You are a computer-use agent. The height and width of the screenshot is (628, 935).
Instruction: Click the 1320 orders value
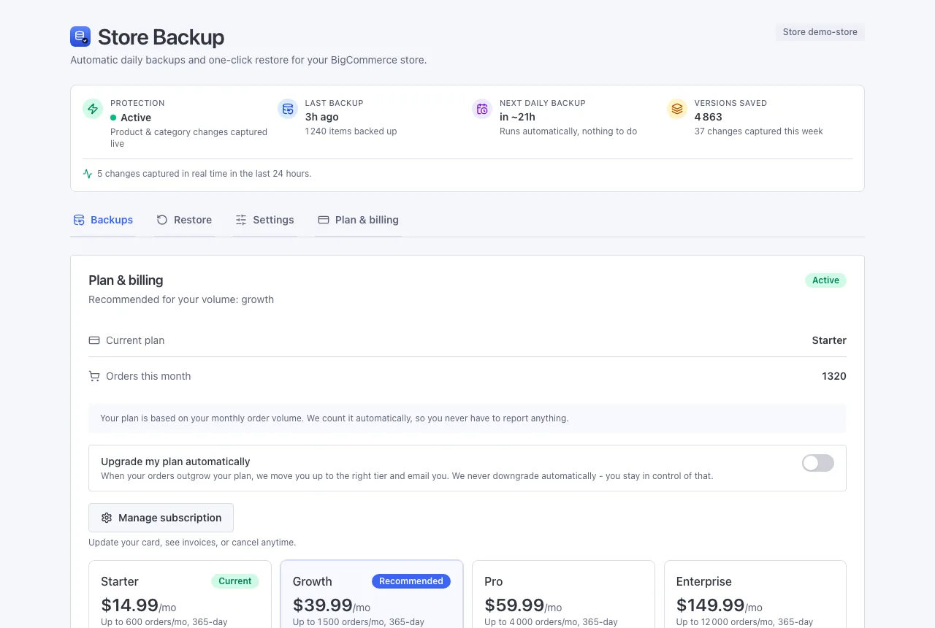click(x=834, y=376)
